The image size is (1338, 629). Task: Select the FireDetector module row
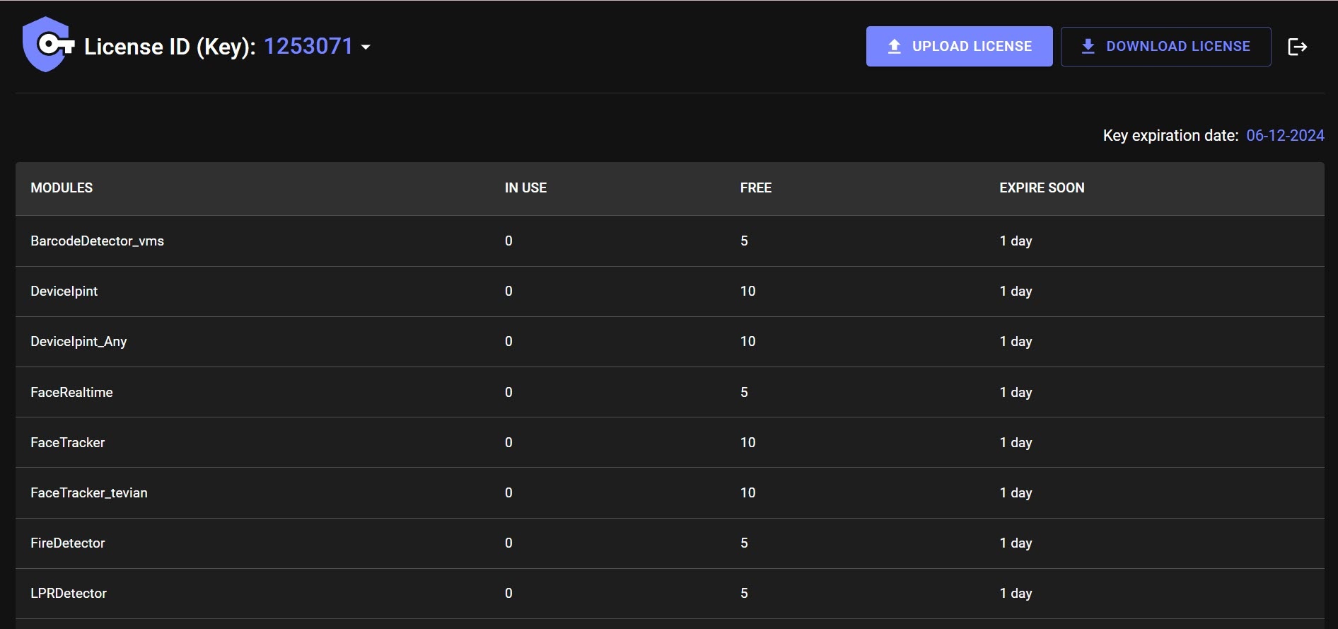point(68,543)
